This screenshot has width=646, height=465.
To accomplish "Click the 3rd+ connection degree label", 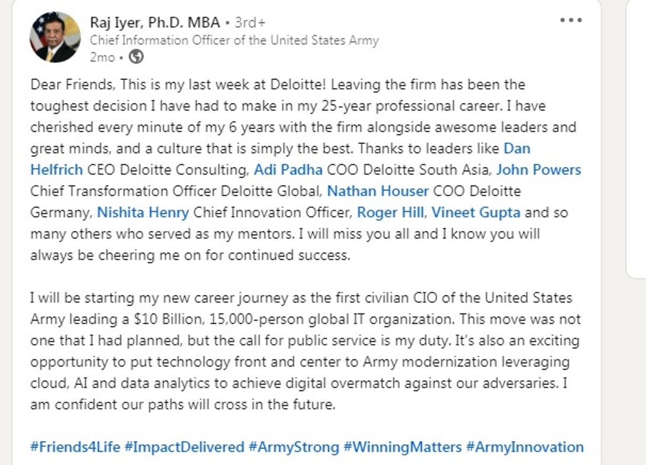I will [250, 23].
